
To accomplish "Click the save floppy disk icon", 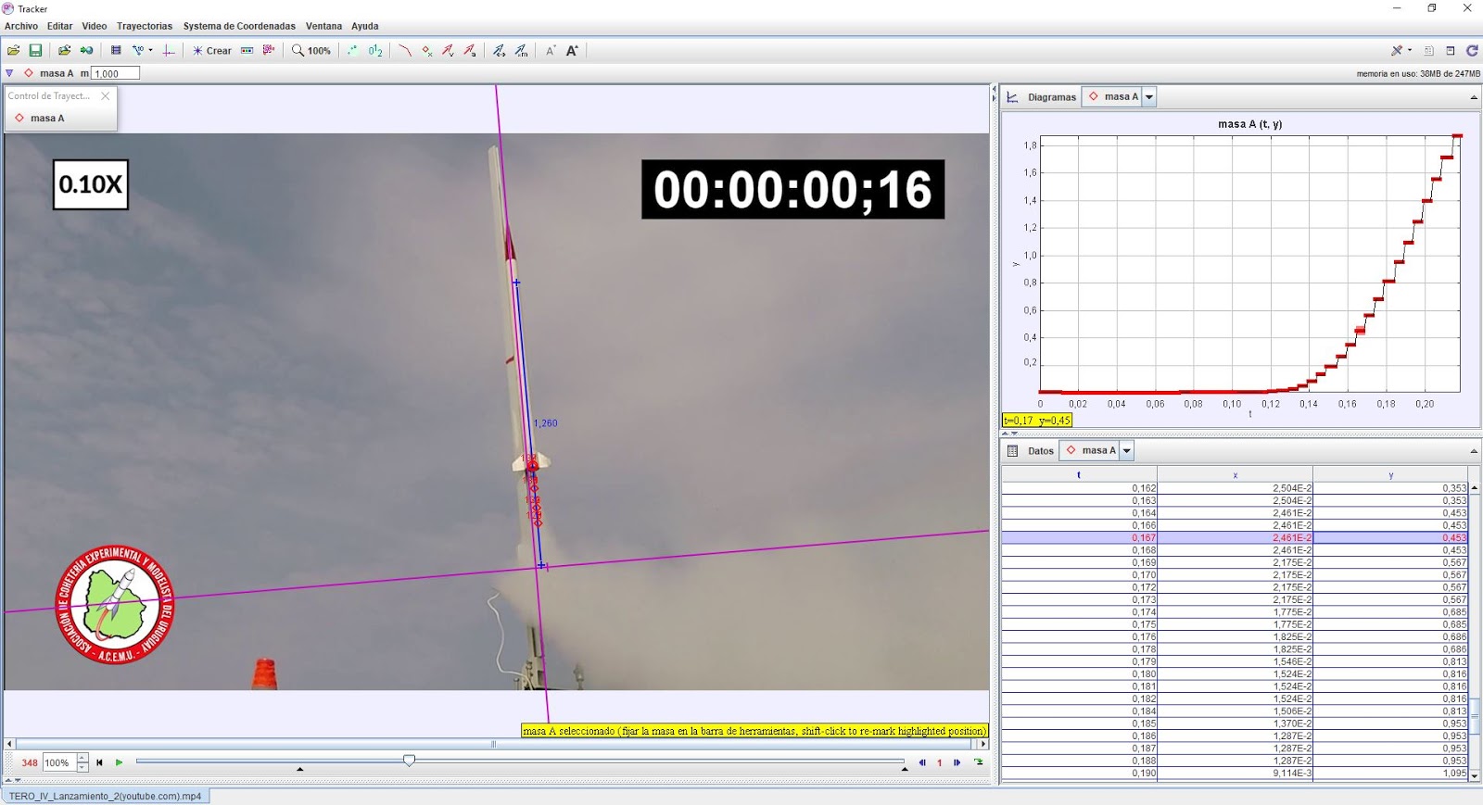I will point(35,51).
